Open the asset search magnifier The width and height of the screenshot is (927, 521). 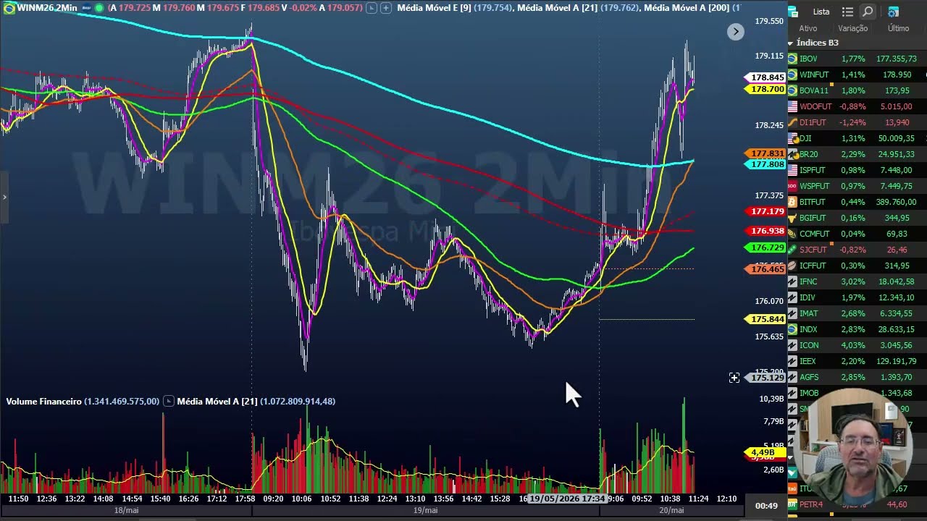[x=868, y=12]
